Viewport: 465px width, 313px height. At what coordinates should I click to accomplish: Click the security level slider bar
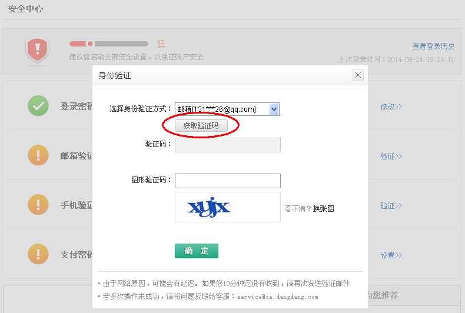coord(108,44)
